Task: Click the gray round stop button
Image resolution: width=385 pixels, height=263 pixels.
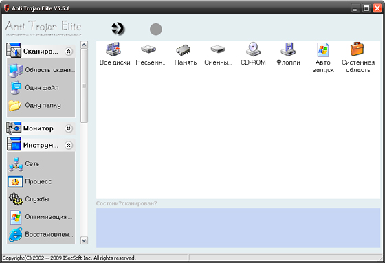Action: coord(156,30)
